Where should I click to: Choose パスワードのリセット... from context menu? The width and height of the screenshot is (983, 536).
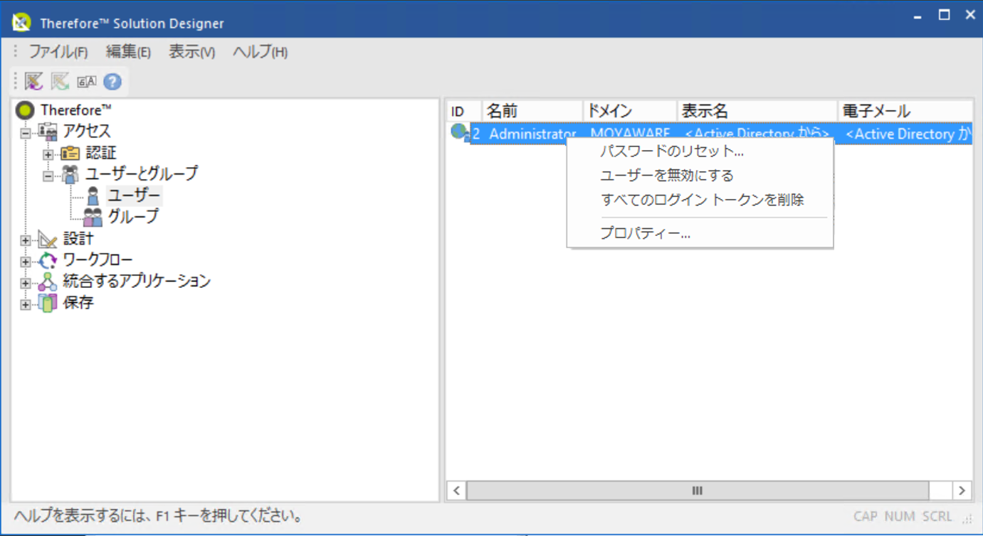click(x=700, y=151)
